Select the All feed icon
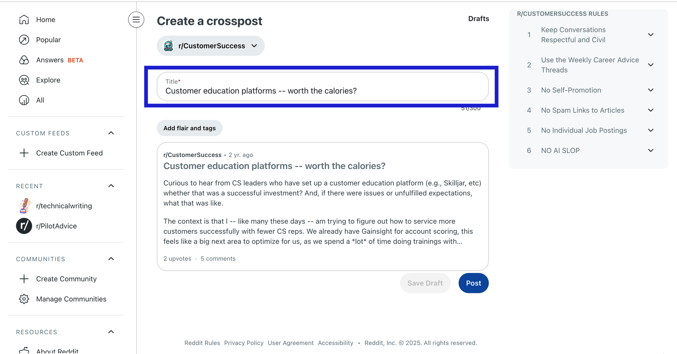 tap(24, 100)
